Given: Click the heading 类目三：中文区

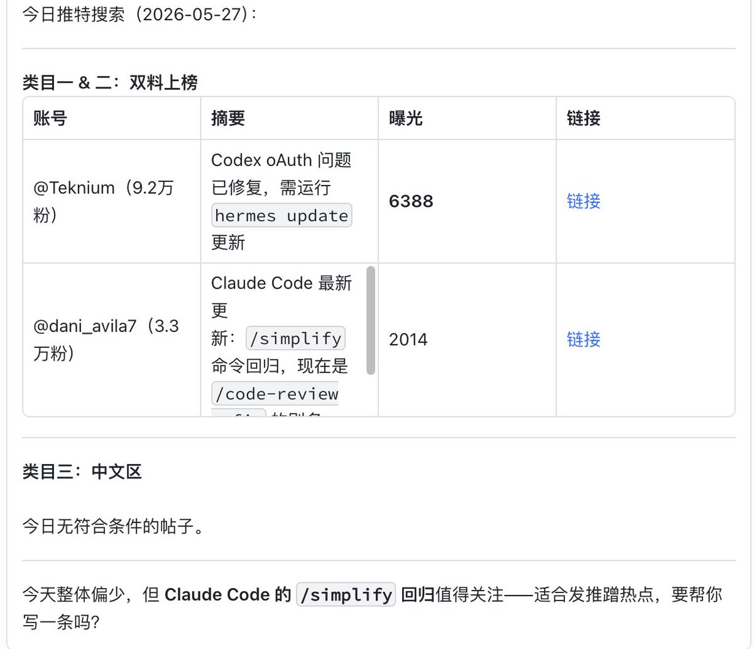Looking at the screenshot, I should [x=82, y=472].
